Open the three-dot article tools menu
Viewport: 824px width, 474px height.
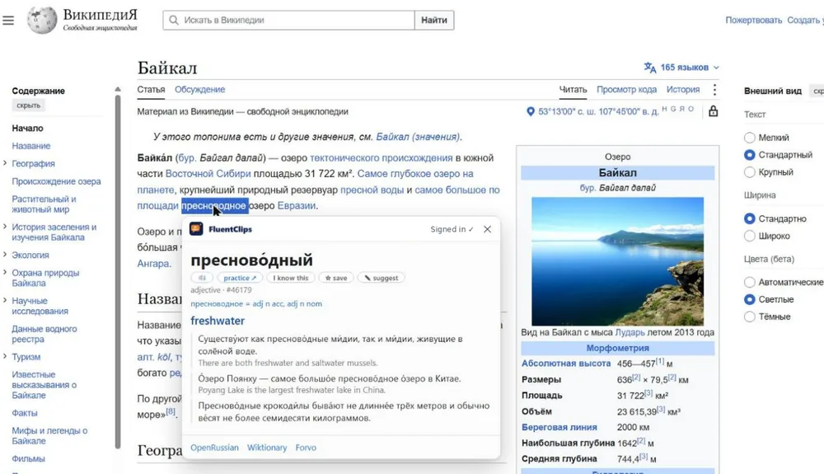[x=714, y=90]
